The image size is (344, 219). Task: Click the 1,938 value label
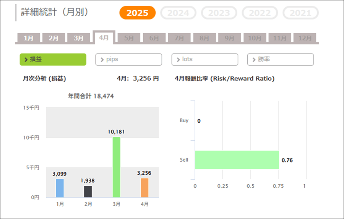(88, 181)
